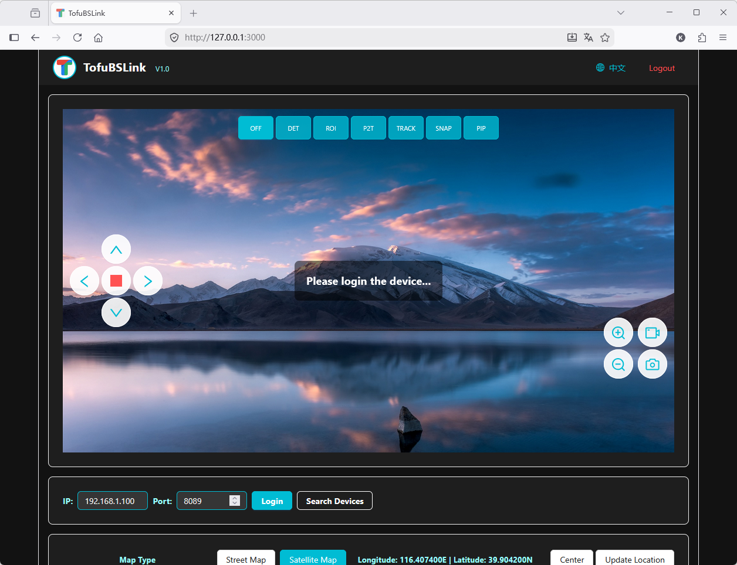The height and width of the screenshot is (565, 737).
Task: Activate TRACK mode
Action: 405,128
